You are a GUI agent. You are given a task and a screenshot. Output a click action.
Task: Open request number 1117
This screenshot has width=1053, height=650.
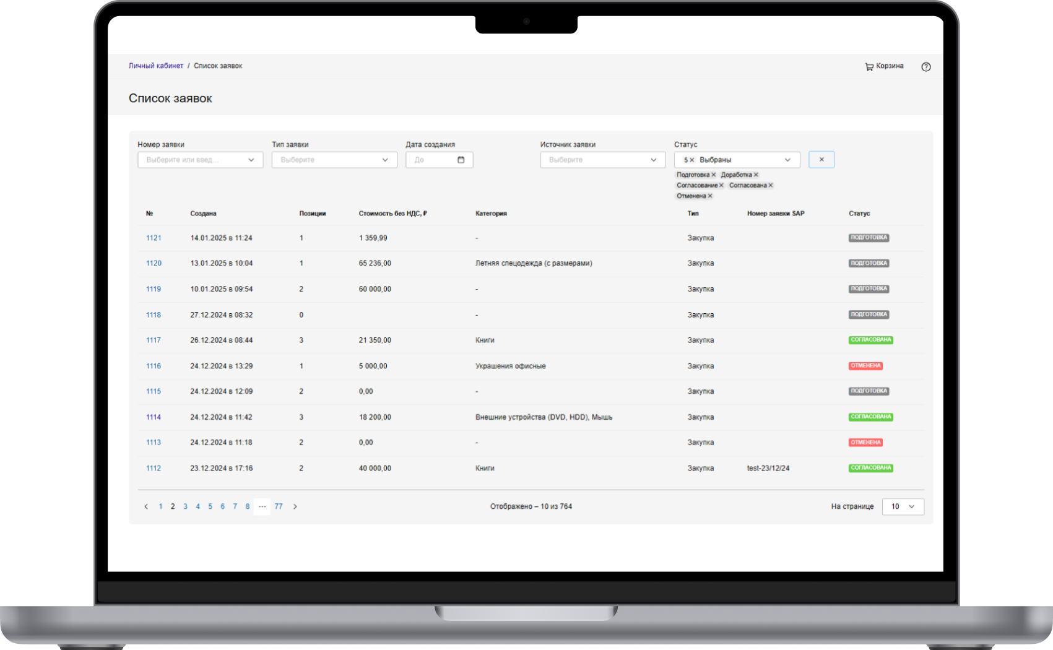(x=154, y=340)
